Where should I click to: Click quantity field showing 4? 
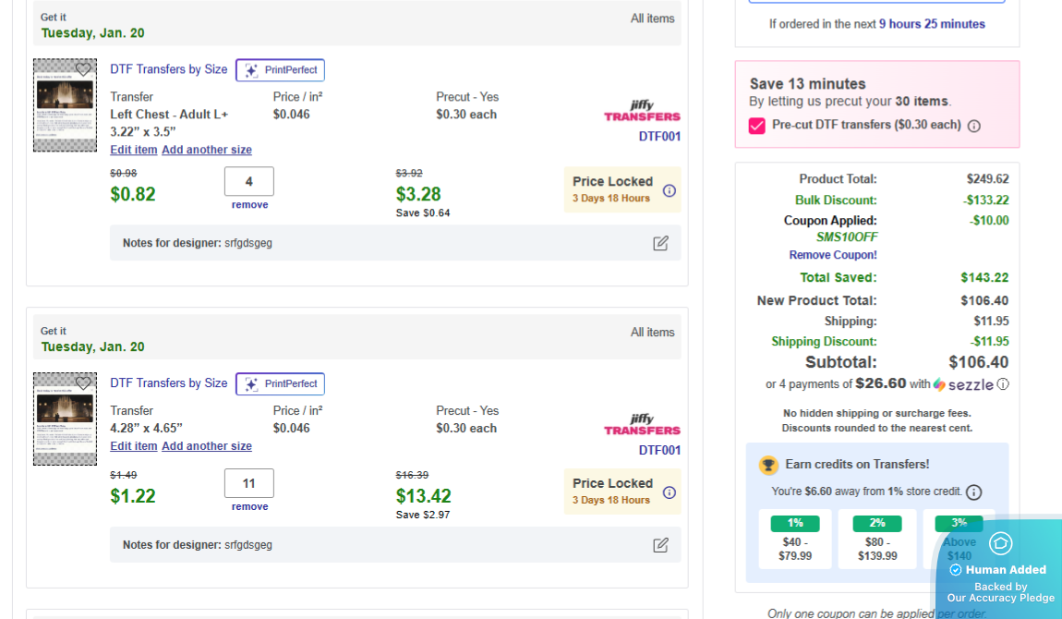(x=249, y=181)
